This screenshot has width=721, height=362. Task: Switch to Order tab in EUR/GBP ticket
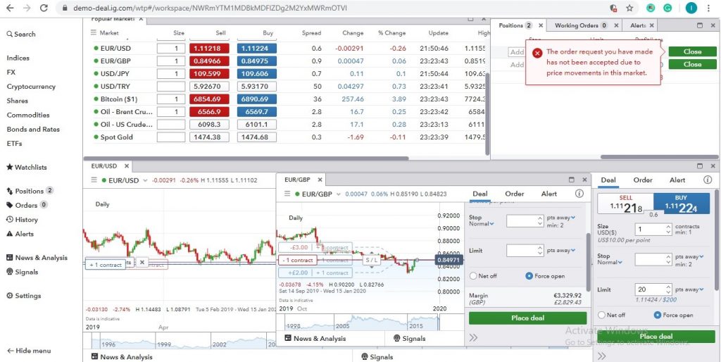(x=514, y=194)
